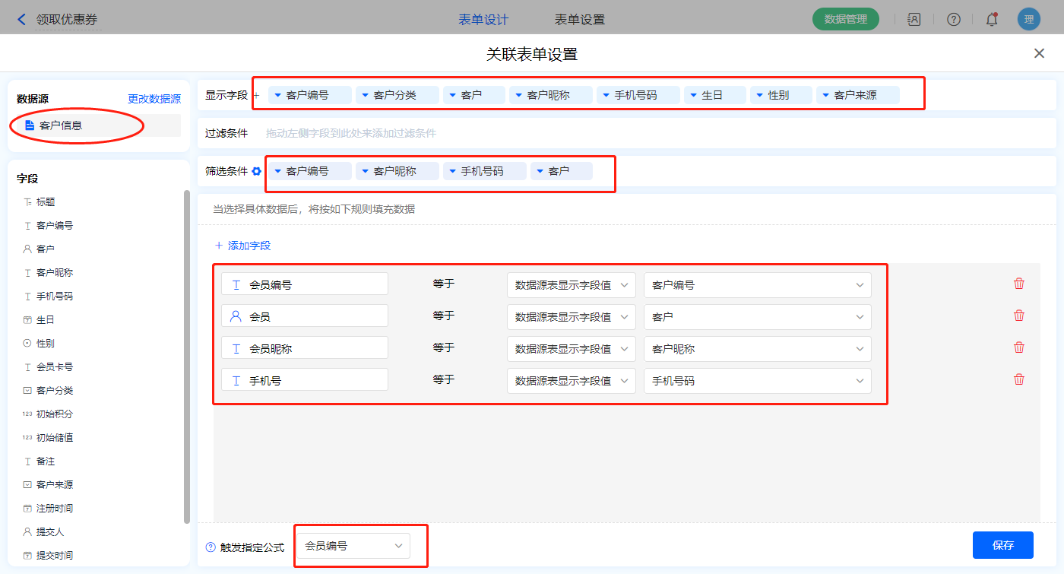Select the 会员卡号 field in the field list
1064x574 pixels.
coord(55,367)
